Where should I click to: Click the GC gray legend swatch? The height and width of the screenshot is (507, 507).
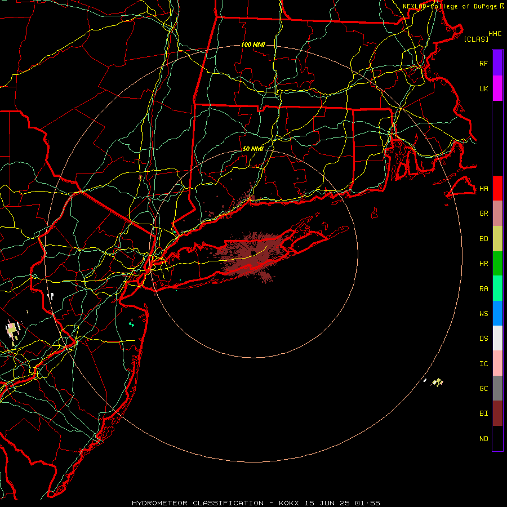point(497,388)
